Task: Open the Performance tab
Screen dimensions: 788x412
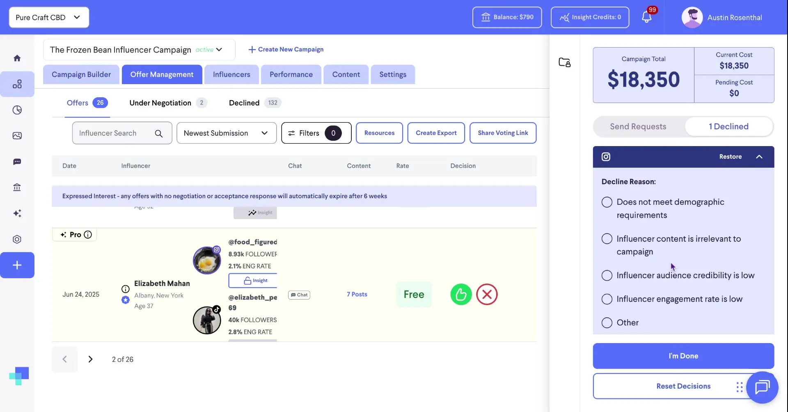Action: [x=291, y=74]
